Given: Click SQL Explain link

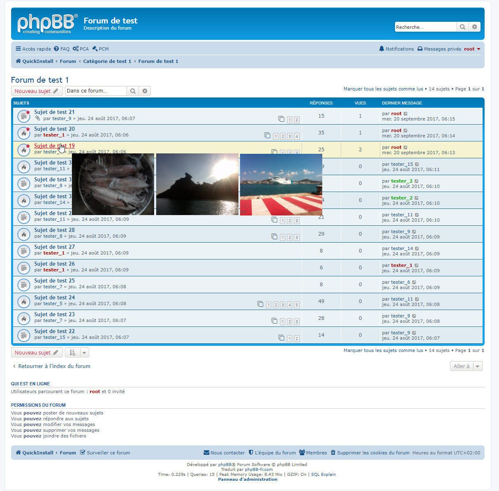Looking at the screenshot, I should [323, 475].
